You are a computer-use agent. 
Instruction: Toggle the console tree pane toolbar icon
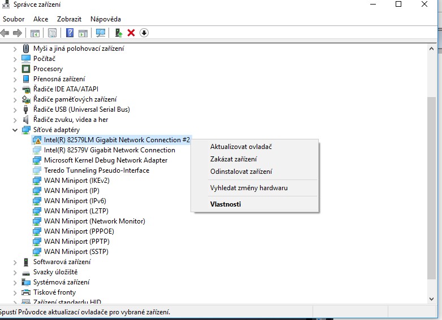pos(35,33)
